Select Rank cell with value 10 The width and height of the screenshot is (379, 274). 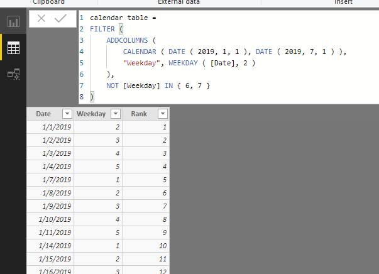click(146, 246)
